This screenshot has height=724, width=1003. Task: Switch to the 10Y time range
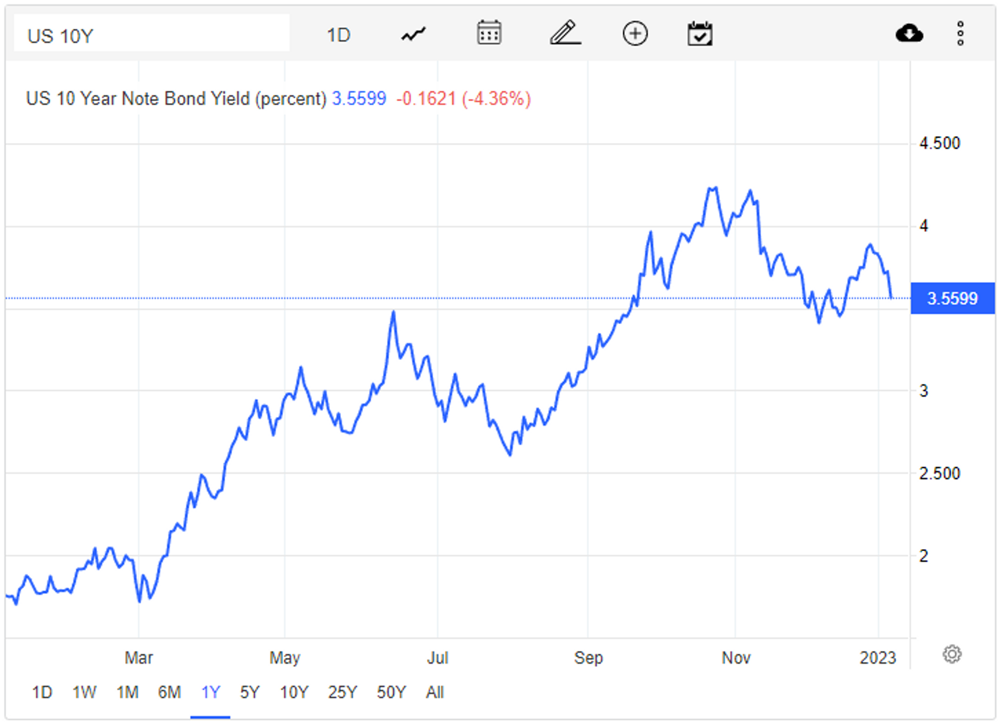point(294,692)
